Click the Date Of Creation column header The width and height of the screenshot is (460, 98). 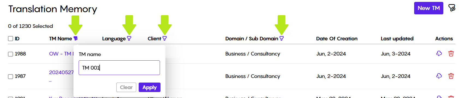(337, 38)
